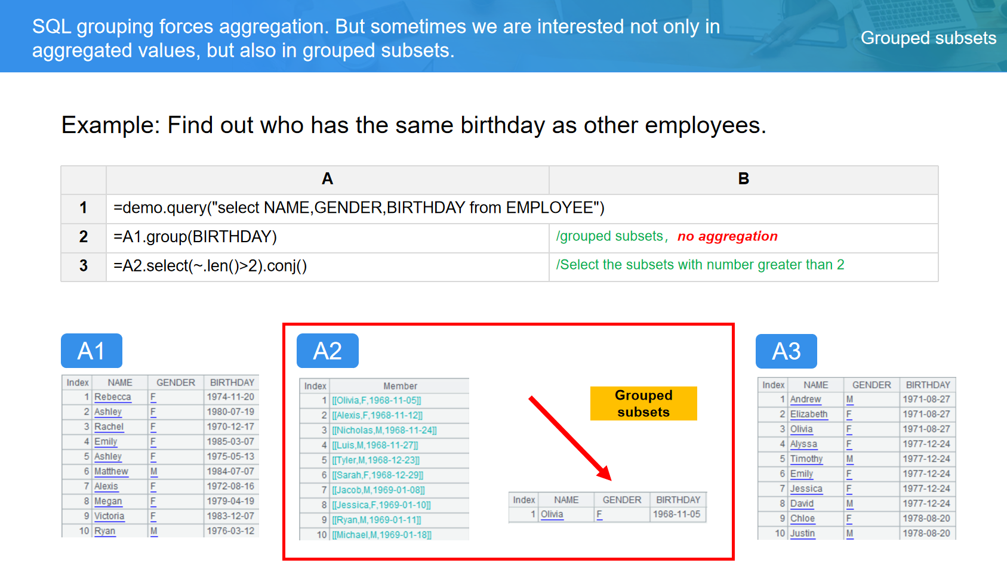This screenshot has width=1007, height=566.
Task: Open the [[Olivia,F,1968-11-05]] member entry
Action: pos(377,401)
